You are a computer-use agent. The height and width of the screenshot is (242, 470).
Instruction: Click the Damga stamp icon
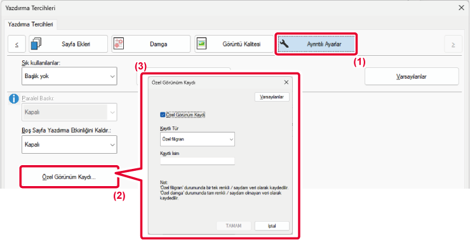(x=119, y=44)
